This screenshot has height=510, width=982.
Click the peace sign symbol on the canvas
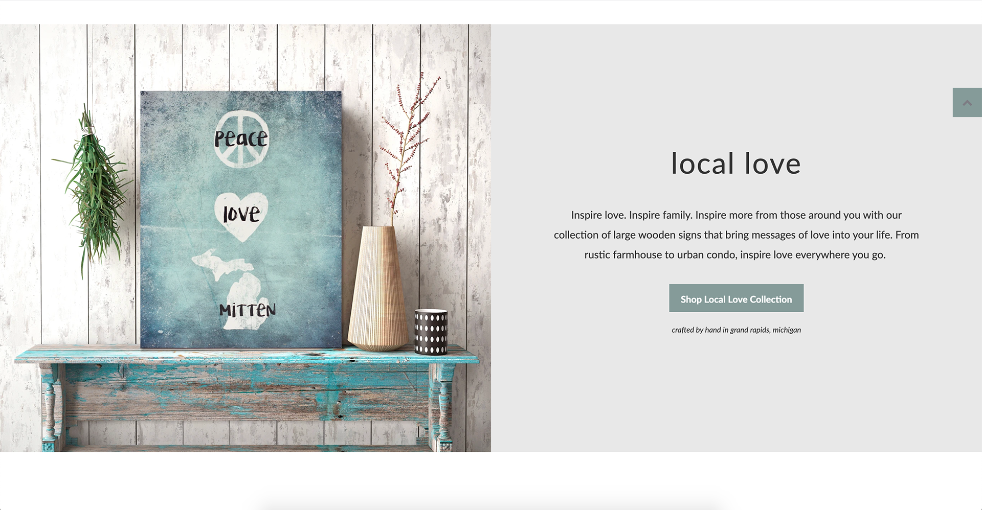pyautogui.click(x=241, y=139)
